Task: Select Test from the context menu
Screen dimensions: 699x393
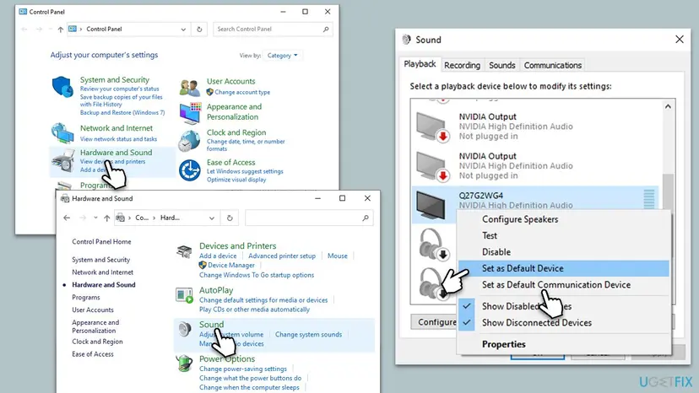Action: 564,235
